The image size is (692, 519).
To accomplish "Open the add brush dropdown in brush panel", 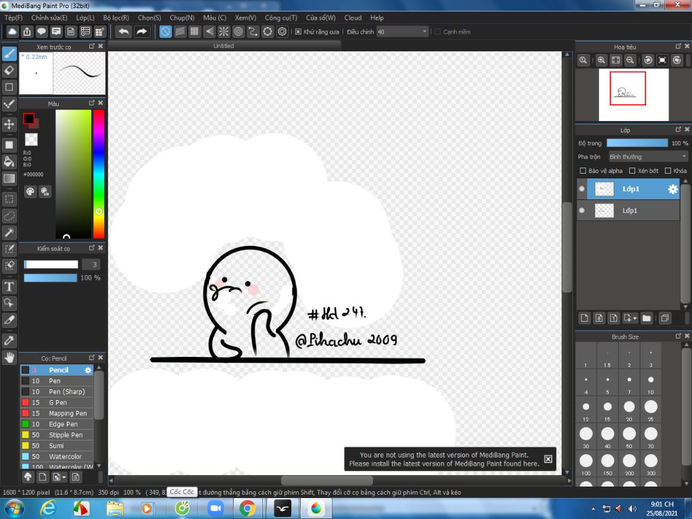I will [x=59, y=477].
